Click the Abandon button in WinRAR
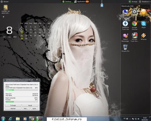The height and width of the screenshot is (121, 151). coord(13,108)
